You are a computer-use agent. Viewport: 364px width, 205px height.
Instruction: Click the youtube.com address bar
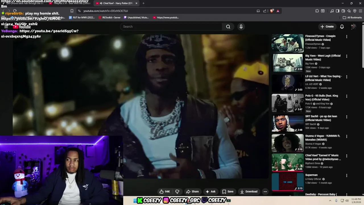click(168, 11)
